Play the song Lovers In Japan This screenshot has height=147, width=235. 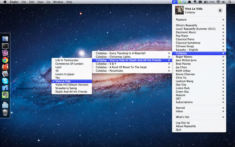pyautogui.click(x=72, y=74)
